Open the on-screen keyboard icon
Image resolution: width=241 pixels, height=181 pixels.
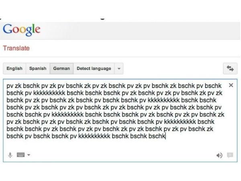(x=20, y=155)
